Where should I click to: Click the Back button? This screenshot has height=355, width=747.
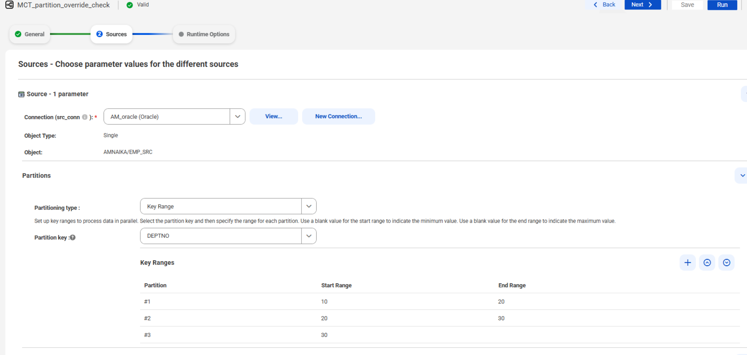coord(604,5)
